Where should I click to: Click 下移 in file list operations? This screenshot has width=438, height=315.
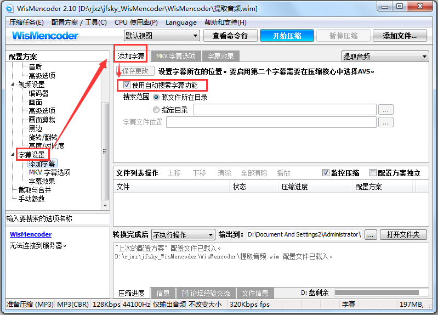199,173
